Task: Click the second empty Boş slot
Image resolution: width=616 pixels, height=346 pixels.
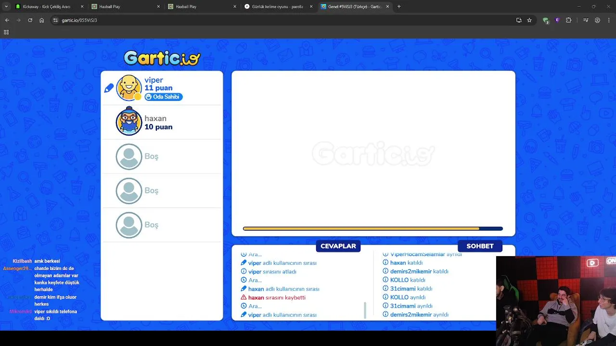Action: pyautogui.click(x=162, y=191)
